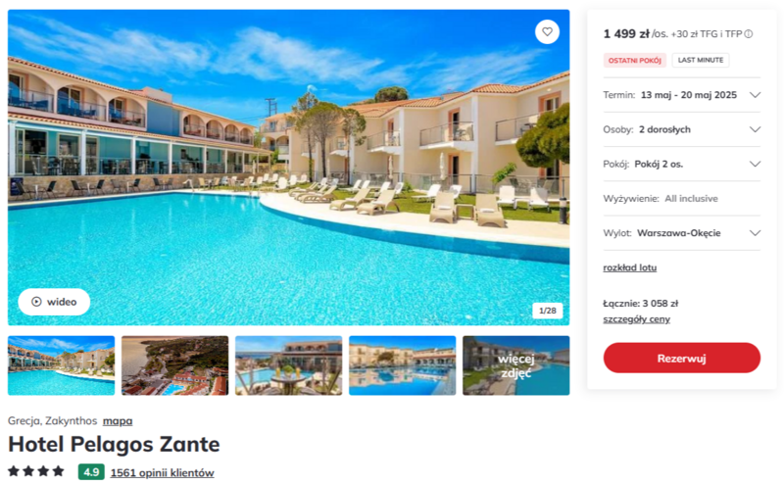Select third thumbnail with terrace view
The width and height of the screenshot is (784, 484).
click(288, 365)
